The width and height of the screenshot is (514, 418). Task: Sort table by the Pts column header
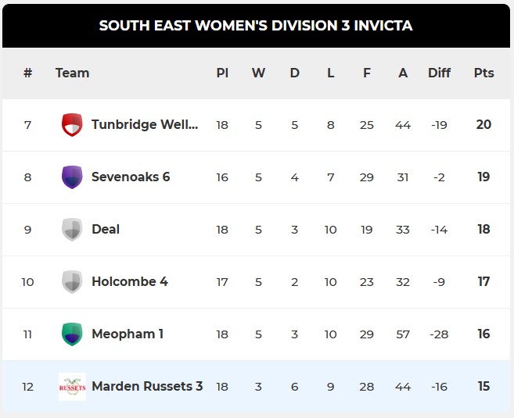pos(484,73)
